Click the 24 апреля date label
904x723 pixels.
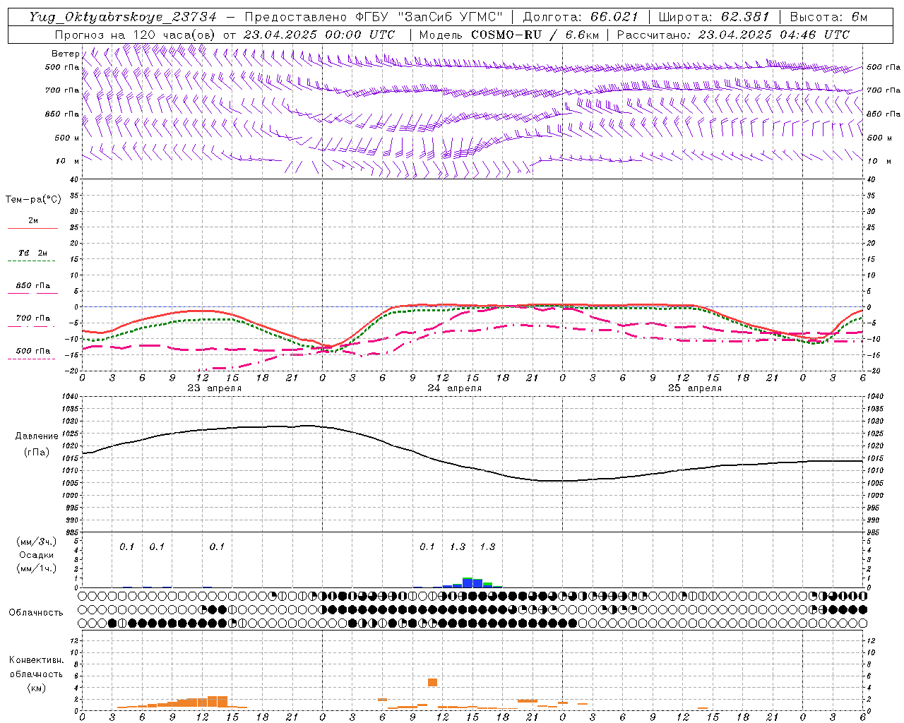(454, 388)
